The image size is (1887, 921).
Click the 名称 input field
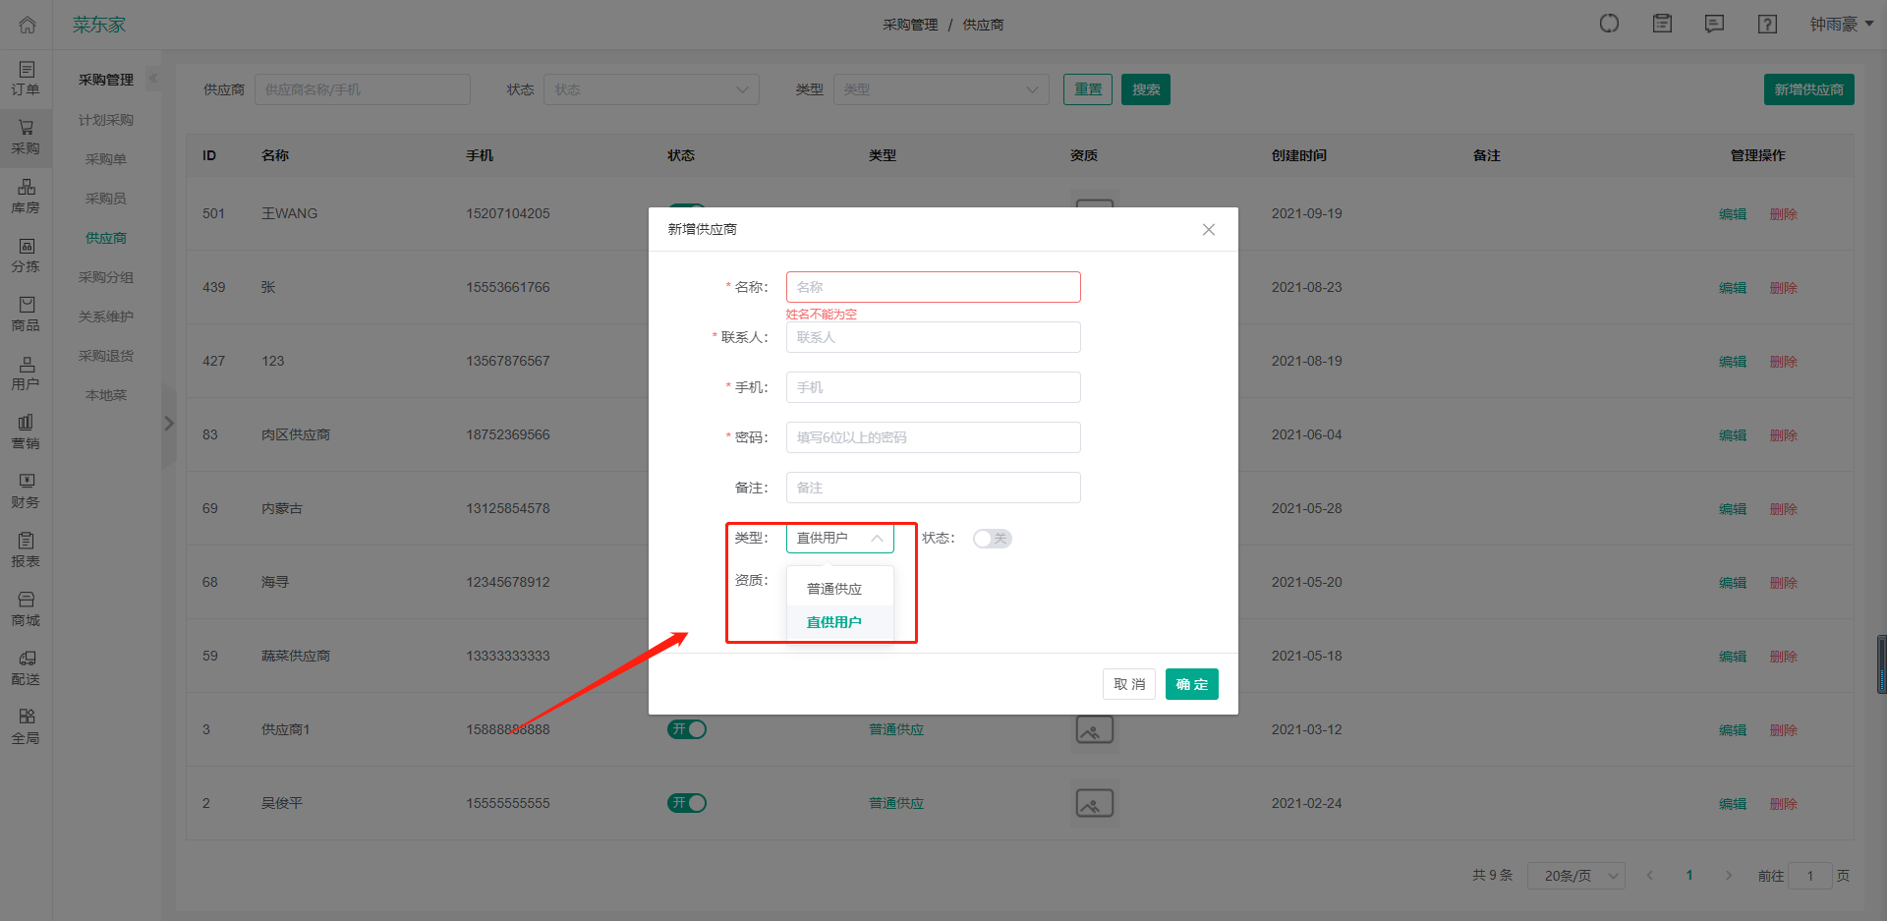[933, 287]
